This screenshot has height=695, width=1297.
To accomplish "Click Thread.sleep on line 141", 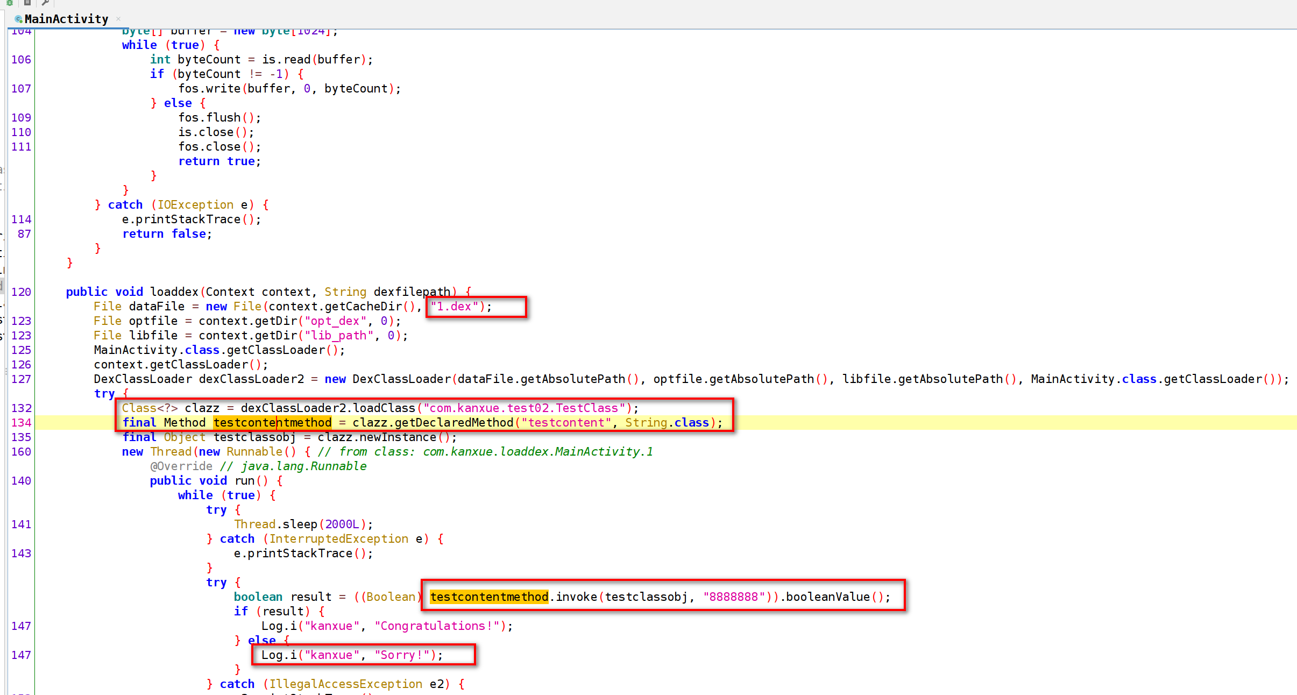I will click(x=275, y=524).
